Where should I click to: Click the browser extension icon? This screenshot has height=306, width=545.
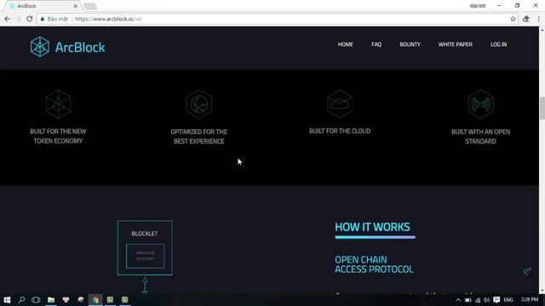[526, 19]
